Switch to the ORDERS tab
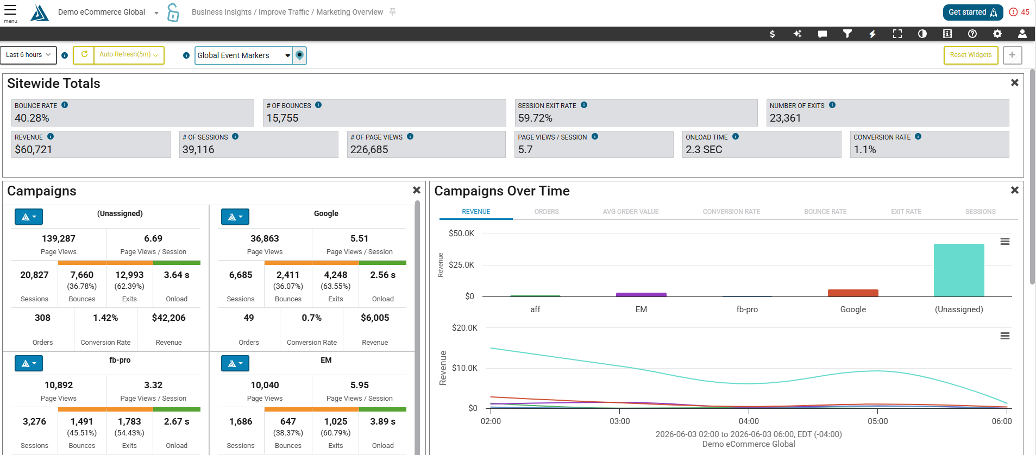Viewport: 1036px width, 455px height. coord(547,212)
